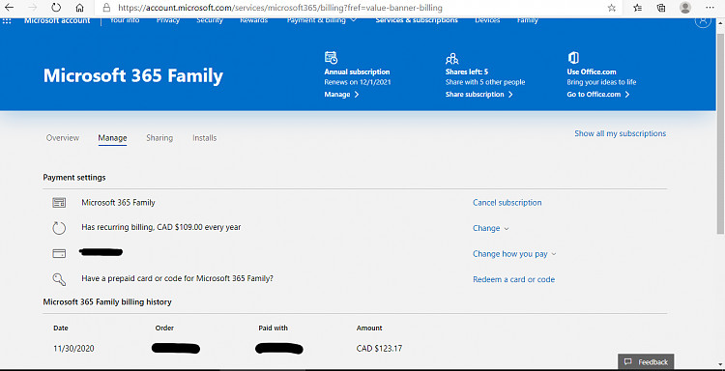This screenshot has width=725, height=371.
Task: Expand the Change recurring billing dropdown
Action: pyautogui.click(x=490, y=228)
